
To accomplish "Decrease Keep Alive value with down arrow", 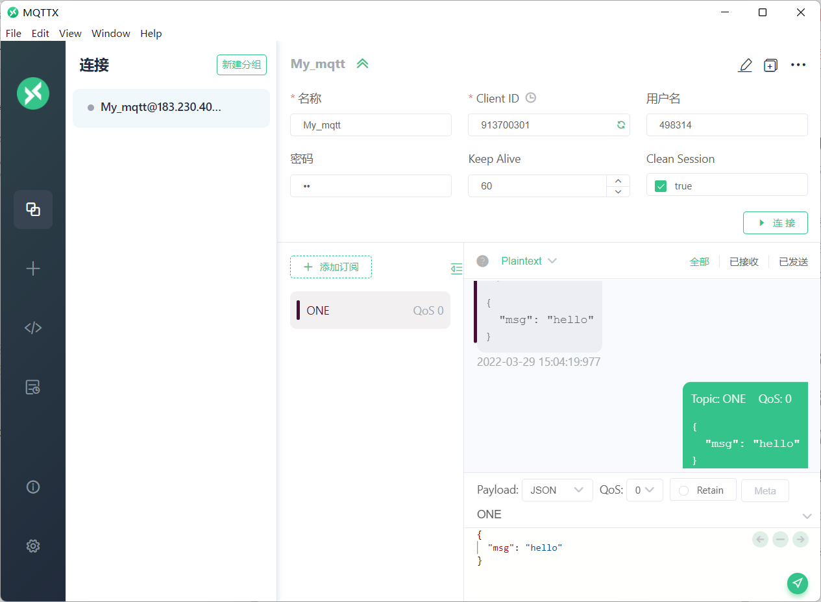I will click(618, 191).
